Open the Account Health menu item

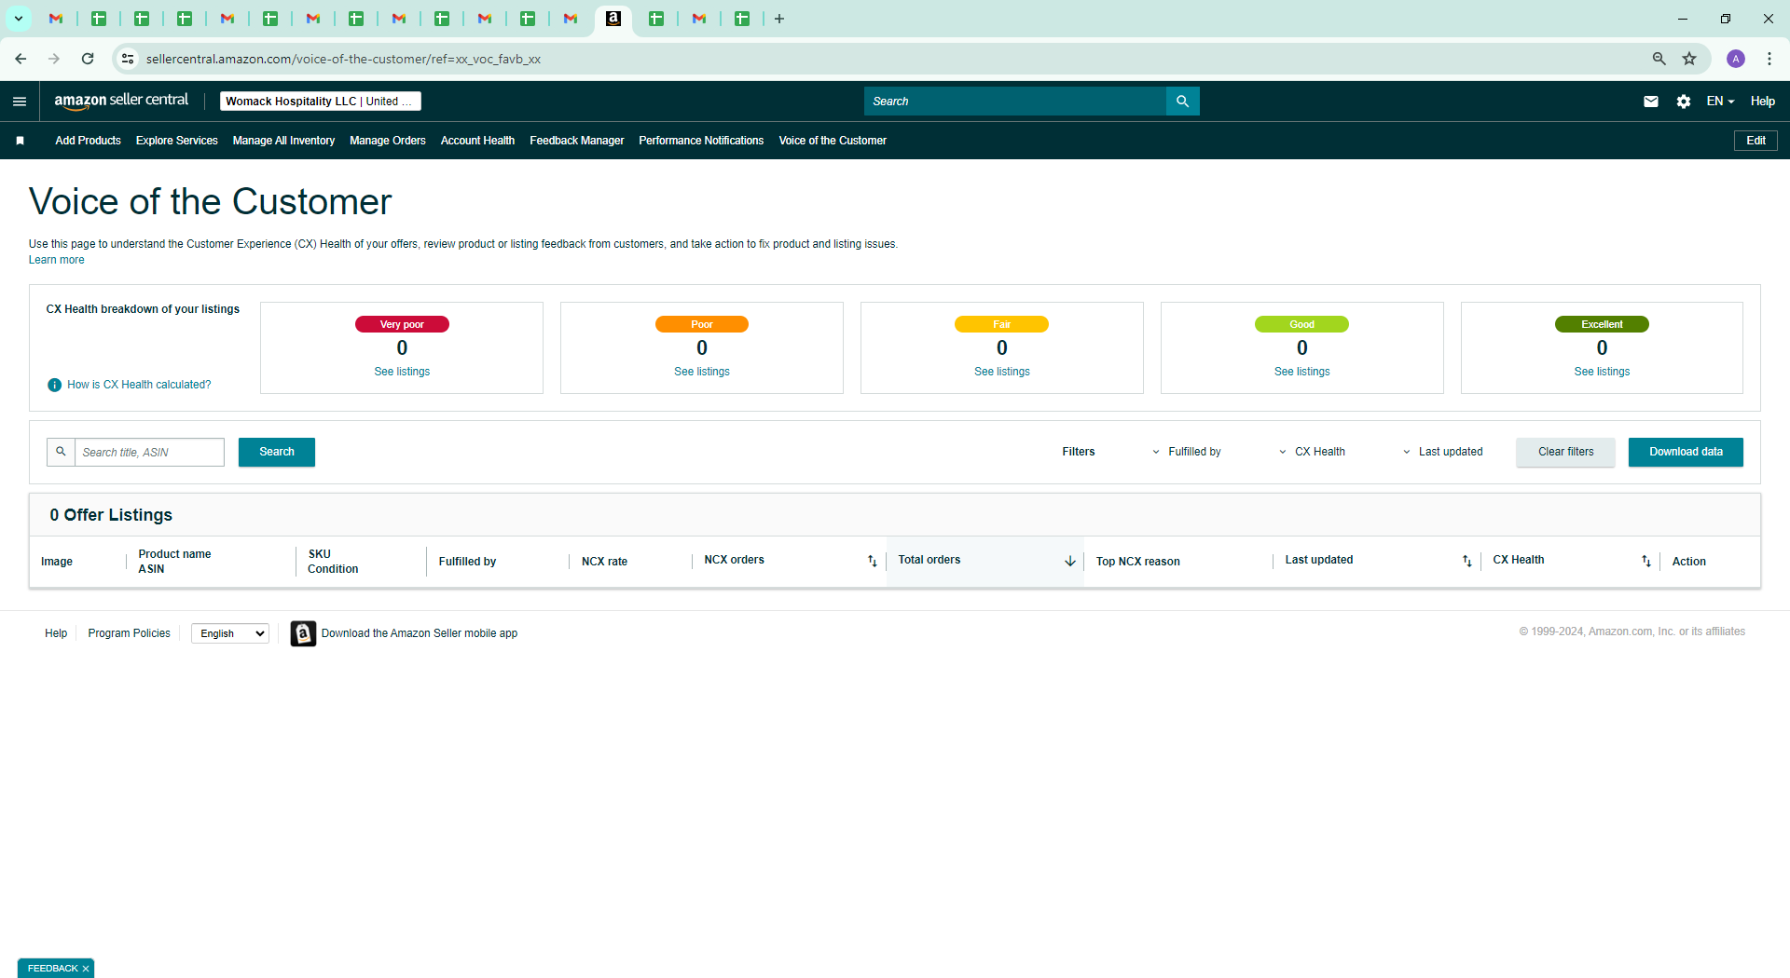coord(477,141)
